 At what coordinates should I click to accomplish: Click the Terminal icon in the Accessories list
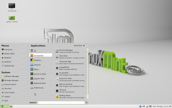[57, 91]
